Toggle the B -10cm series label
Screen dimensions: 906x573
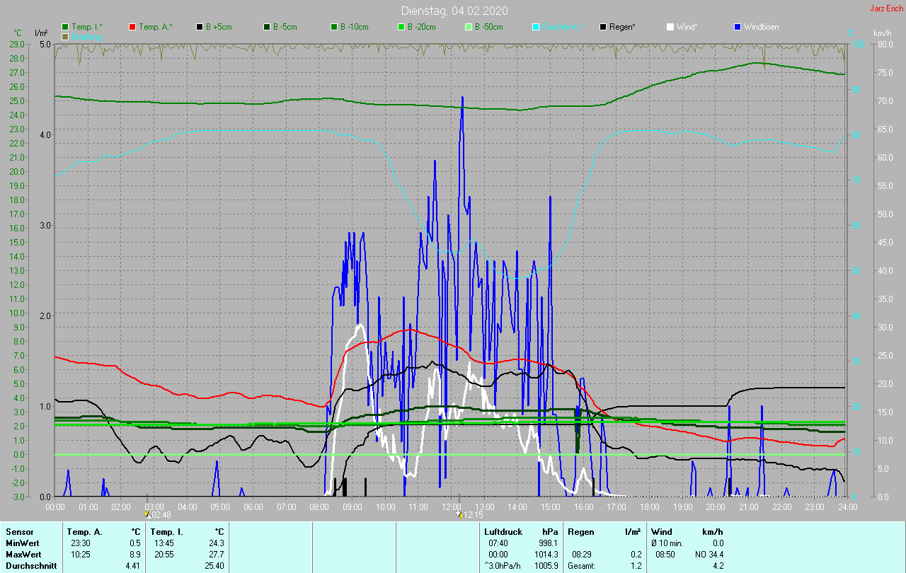(354, 27)
